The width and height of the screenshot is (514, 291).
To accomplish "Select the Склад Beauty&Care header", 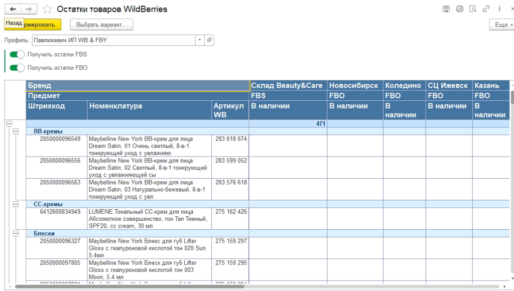I will coord(288,85).
